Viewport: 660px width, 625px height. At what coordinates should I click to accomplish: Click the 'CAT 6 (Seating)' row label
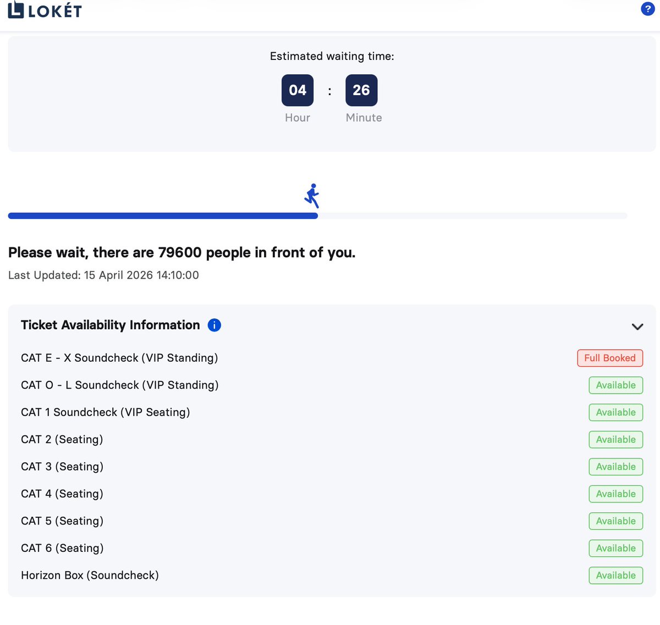[x=62, y=548]
